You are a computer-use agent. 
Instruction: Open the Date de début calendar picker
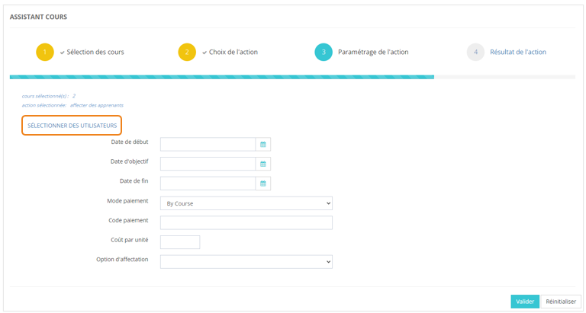262,144
